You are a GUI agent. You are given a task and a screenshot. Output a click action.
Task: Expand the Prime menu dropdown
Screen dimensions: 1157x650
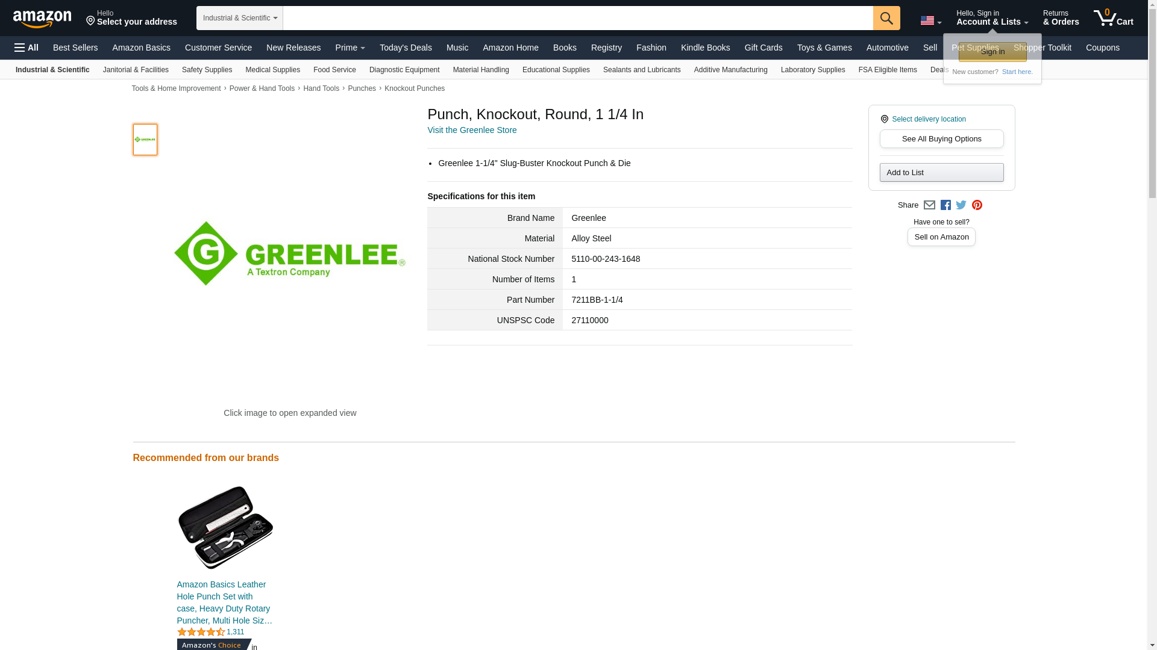(350, 48)
